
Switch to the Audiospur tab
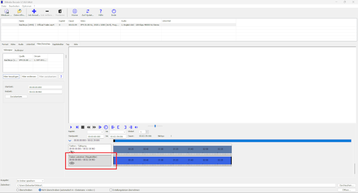tap(19, 50)
